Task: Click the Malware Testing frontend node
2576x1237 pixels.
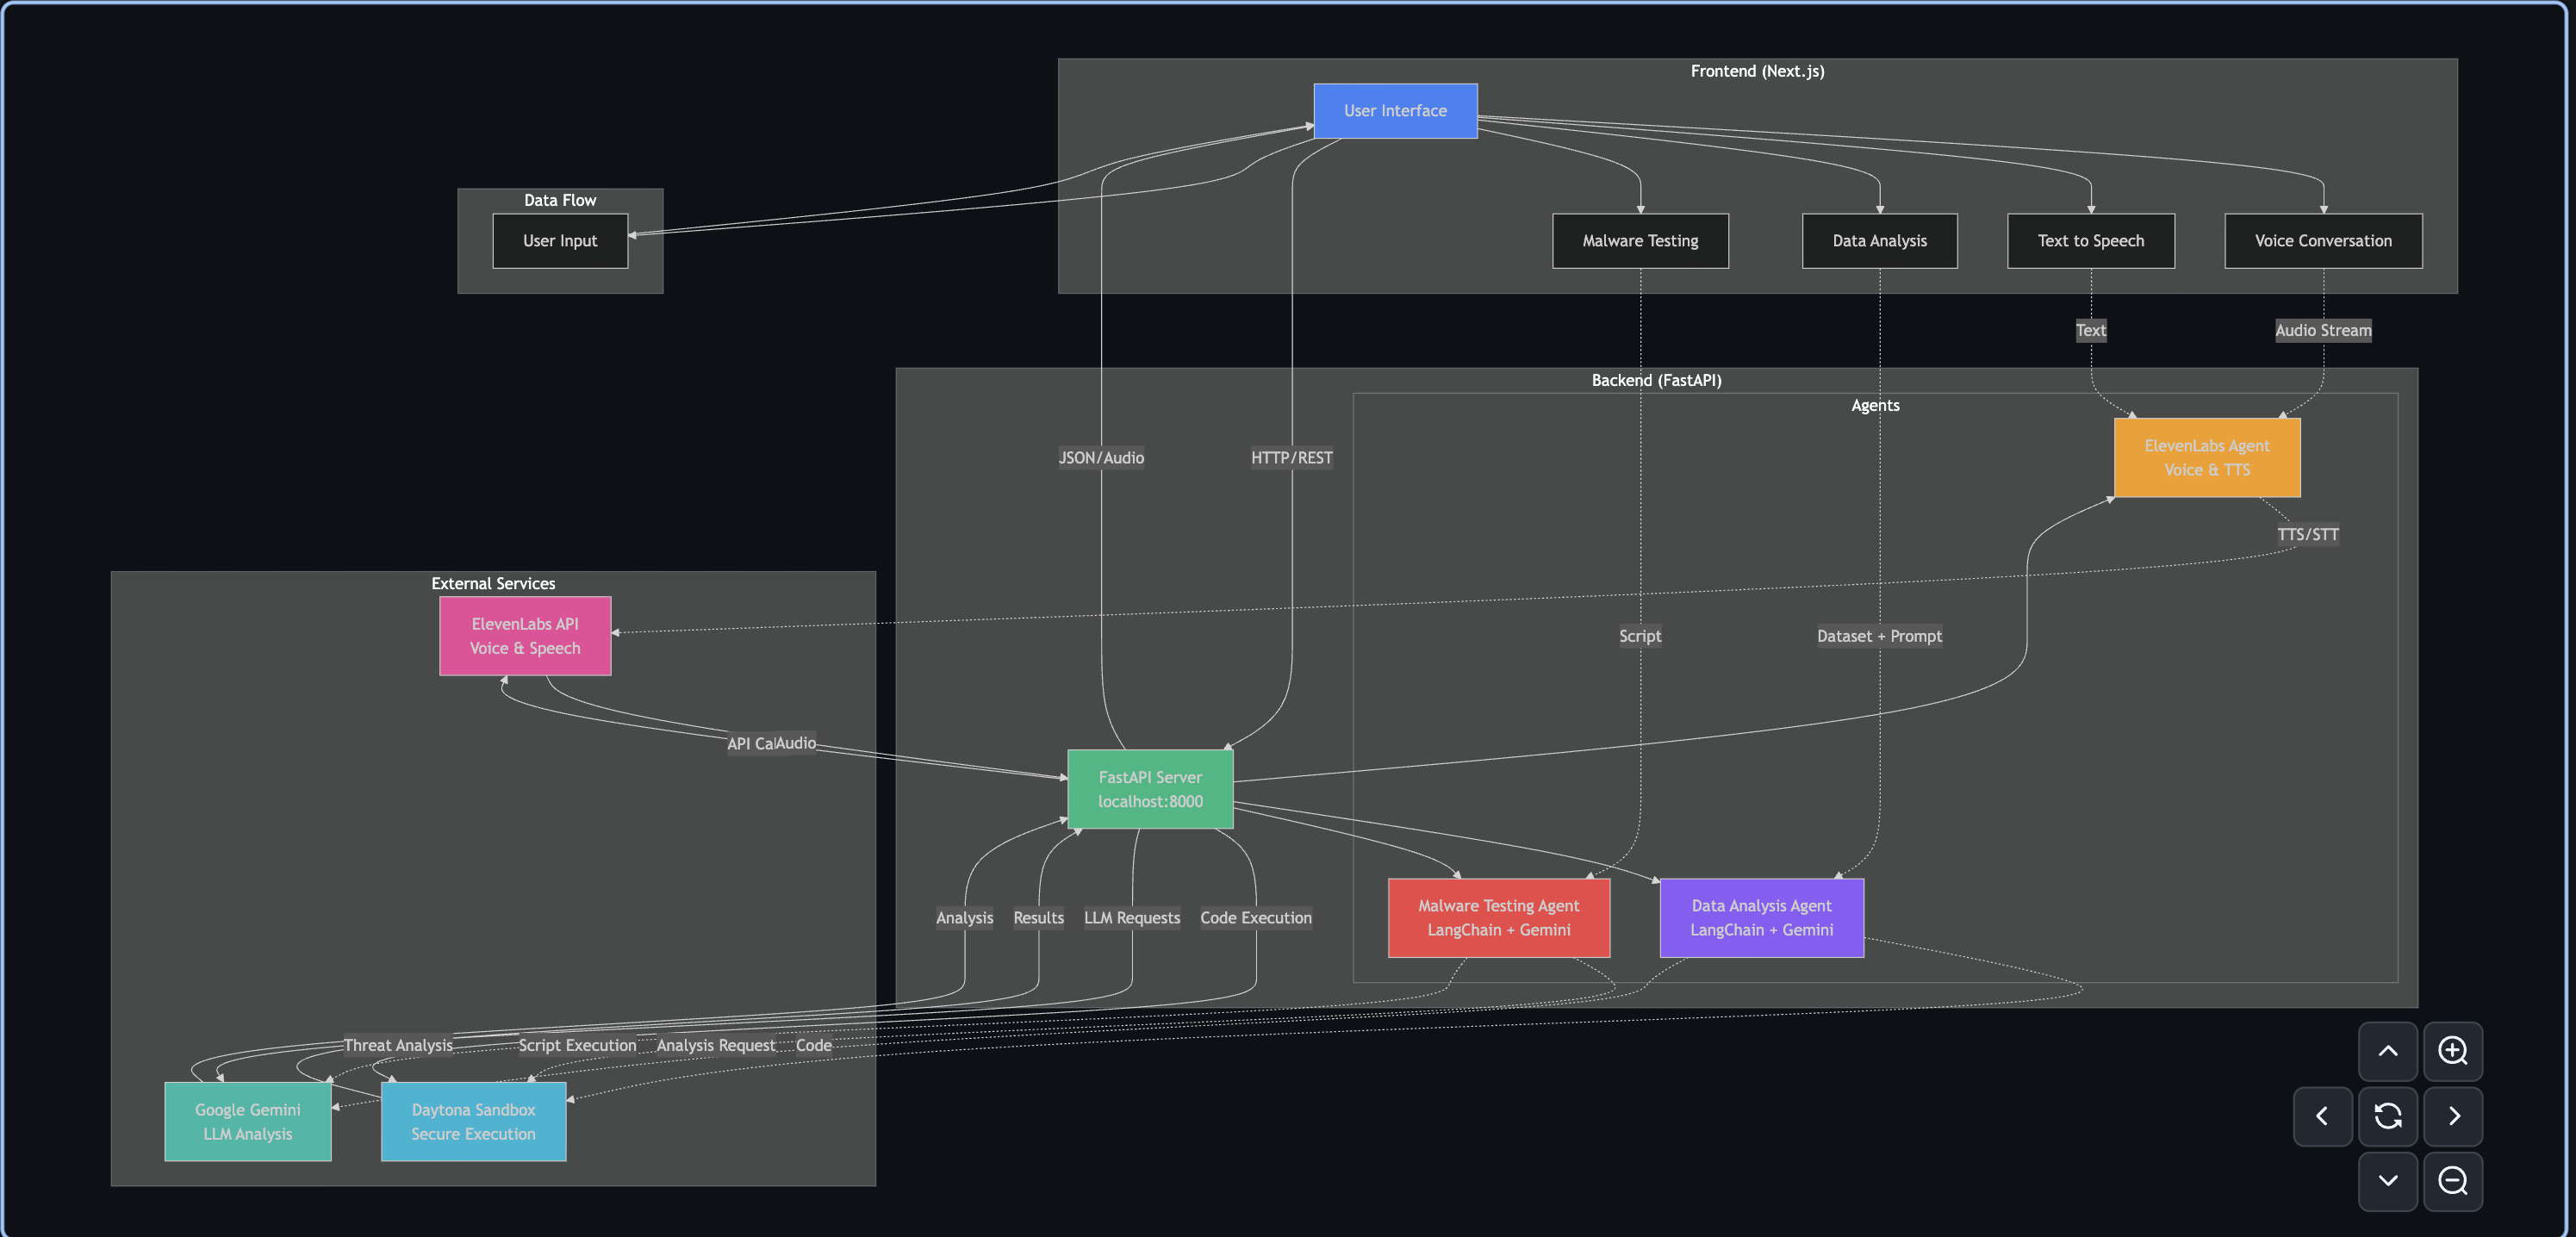Action: (x=1640, y=241)
